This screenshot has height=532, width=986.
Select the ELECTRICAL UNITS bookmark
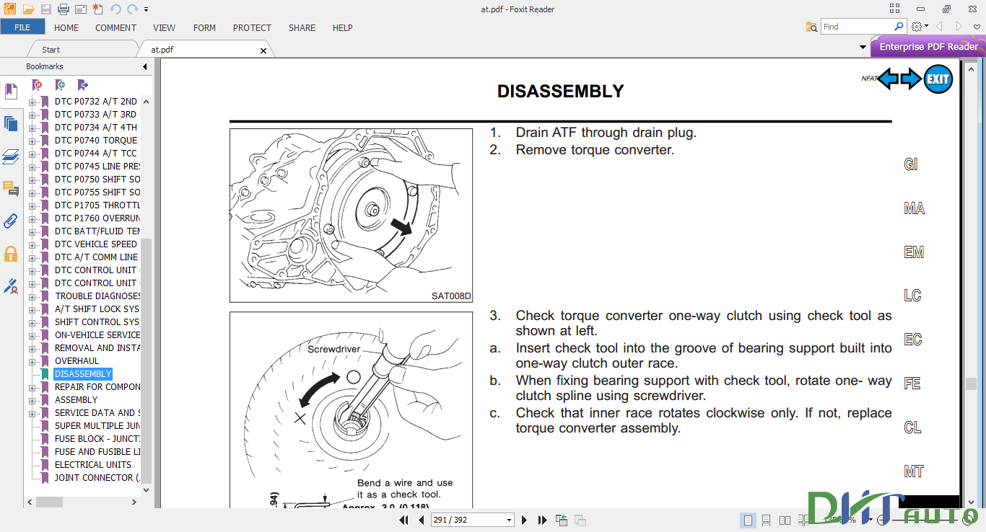(93, 464)
